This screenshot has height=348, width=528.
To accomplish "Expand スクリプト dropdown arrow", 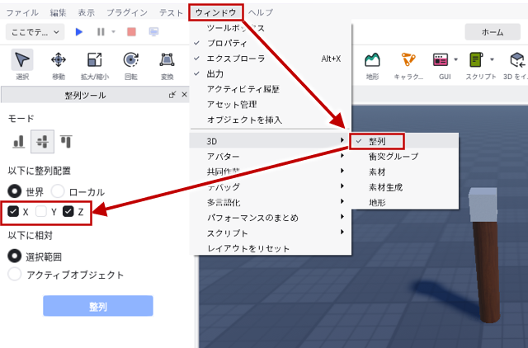I will (492, 59).
